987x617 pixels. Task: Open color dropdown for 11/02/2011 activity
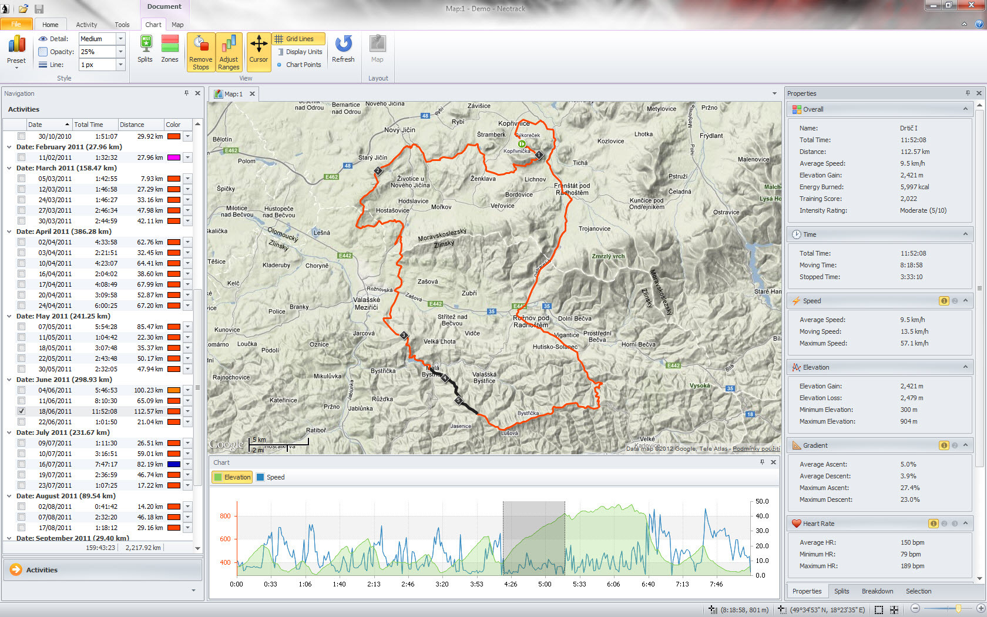pyautogui.click(x=187, y=157)
